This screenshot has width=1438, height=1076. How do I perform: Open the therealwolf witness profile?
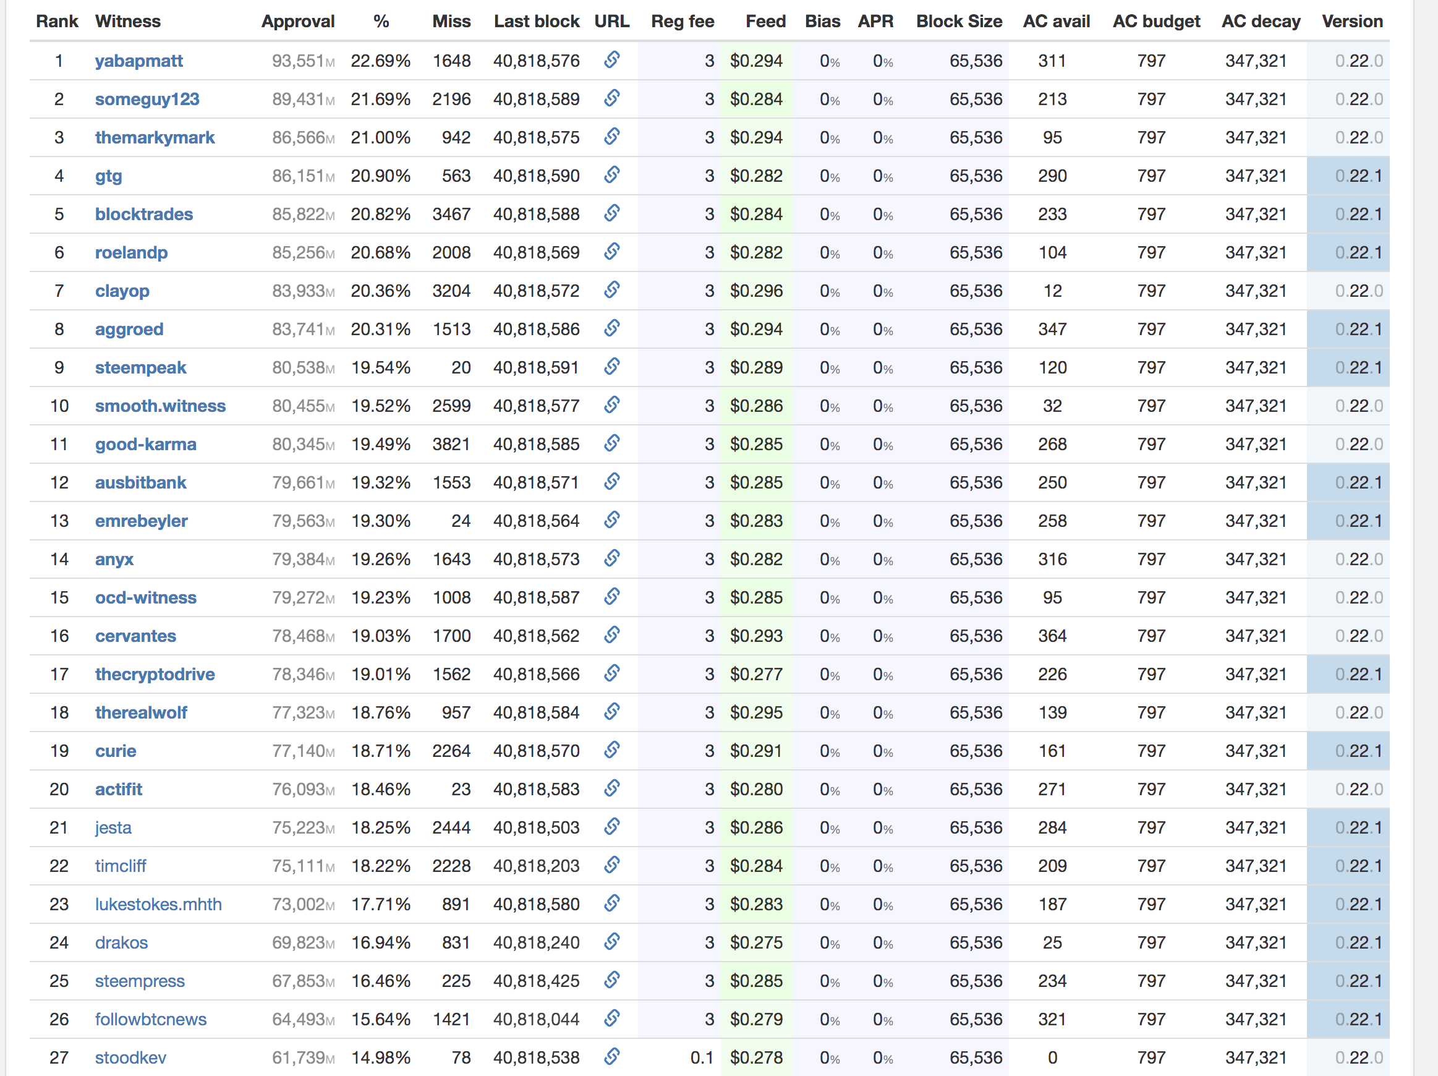[x=141, y=713]
